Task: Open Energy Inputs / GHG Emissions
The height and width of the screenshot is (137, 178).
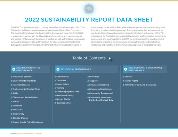Action: point(27,122)
